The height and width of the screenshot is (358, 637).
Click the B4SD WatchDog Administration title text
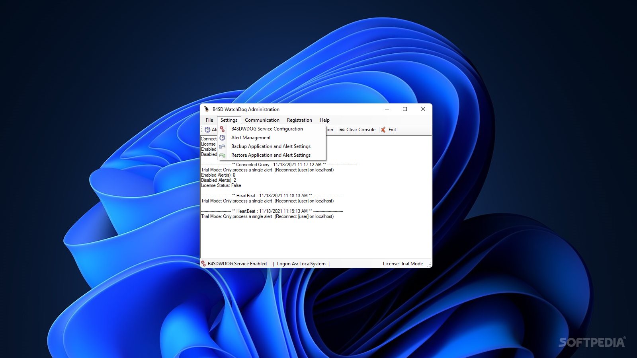pyautogui.click(x=246, y=109)
